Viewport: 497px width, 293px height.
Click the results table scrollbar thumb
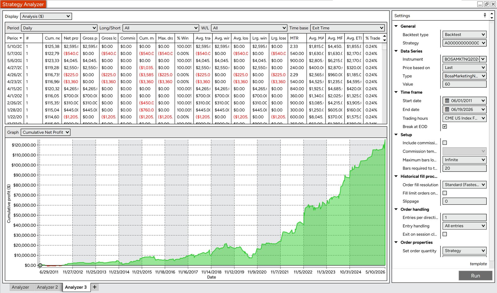coord(385,47)
